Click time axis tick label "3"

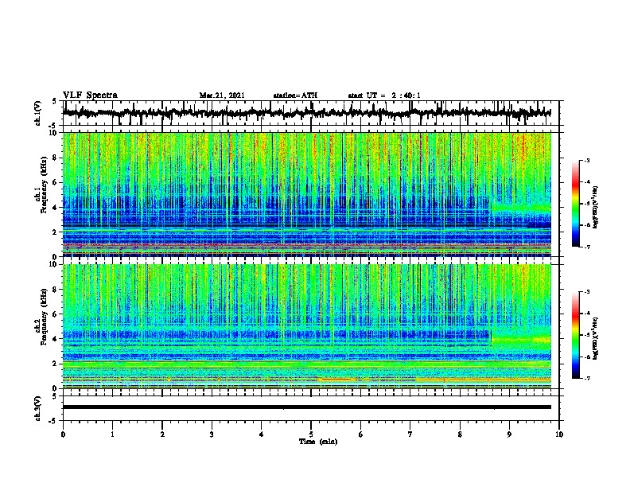pos(212,434)
